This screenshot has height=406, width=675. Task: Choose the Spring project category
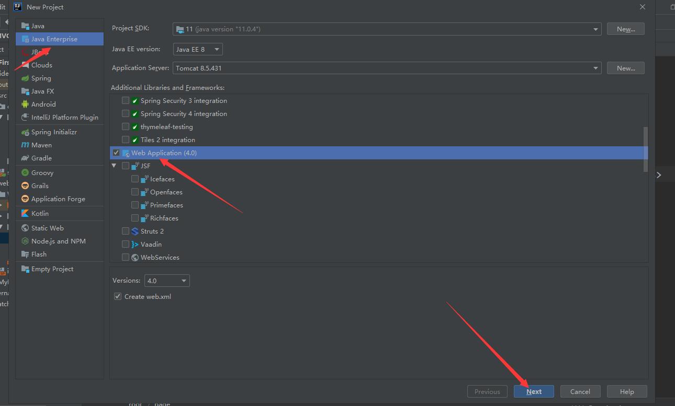pyautogui.click(x=59, y=78)
